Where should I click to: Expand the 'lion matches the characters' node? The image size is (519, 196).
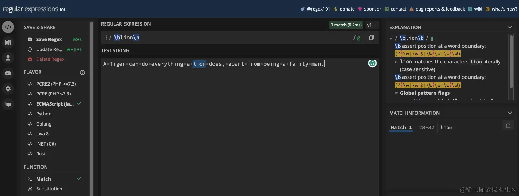[396, 62]
